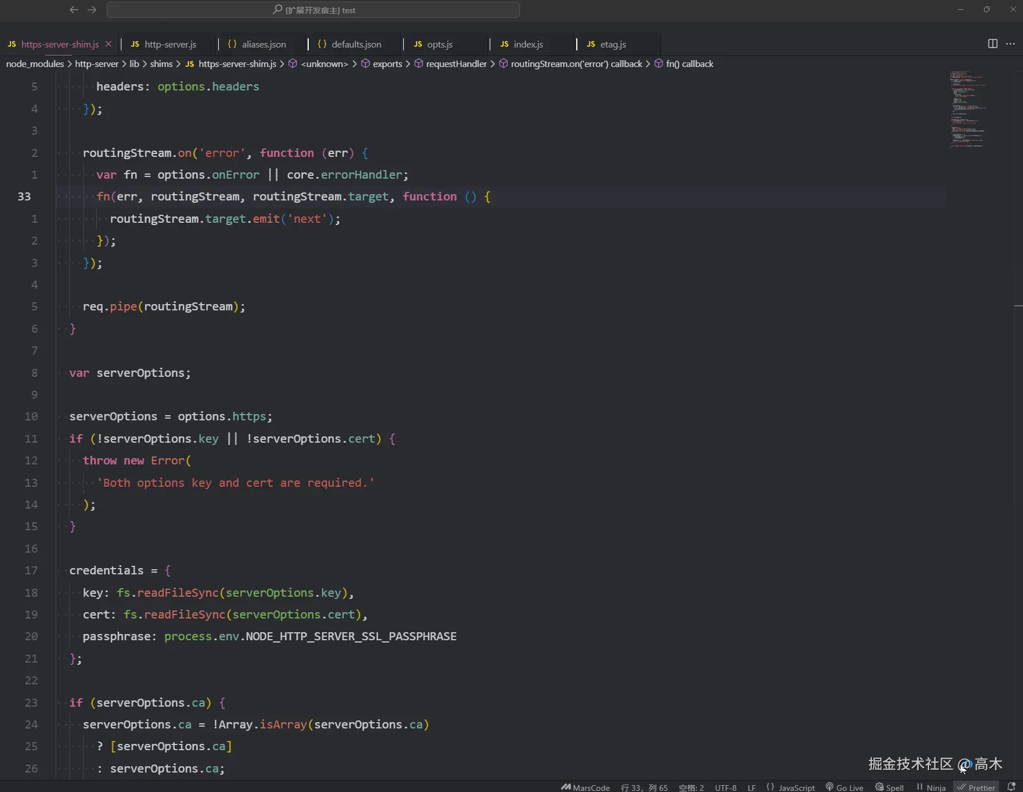This screenshot has width=1023, height=792.
Task: Open the aliases.json tab
Action: (263, 44)
